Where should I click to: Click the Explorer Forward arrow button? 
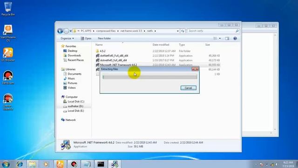click(x=66, y=31)
